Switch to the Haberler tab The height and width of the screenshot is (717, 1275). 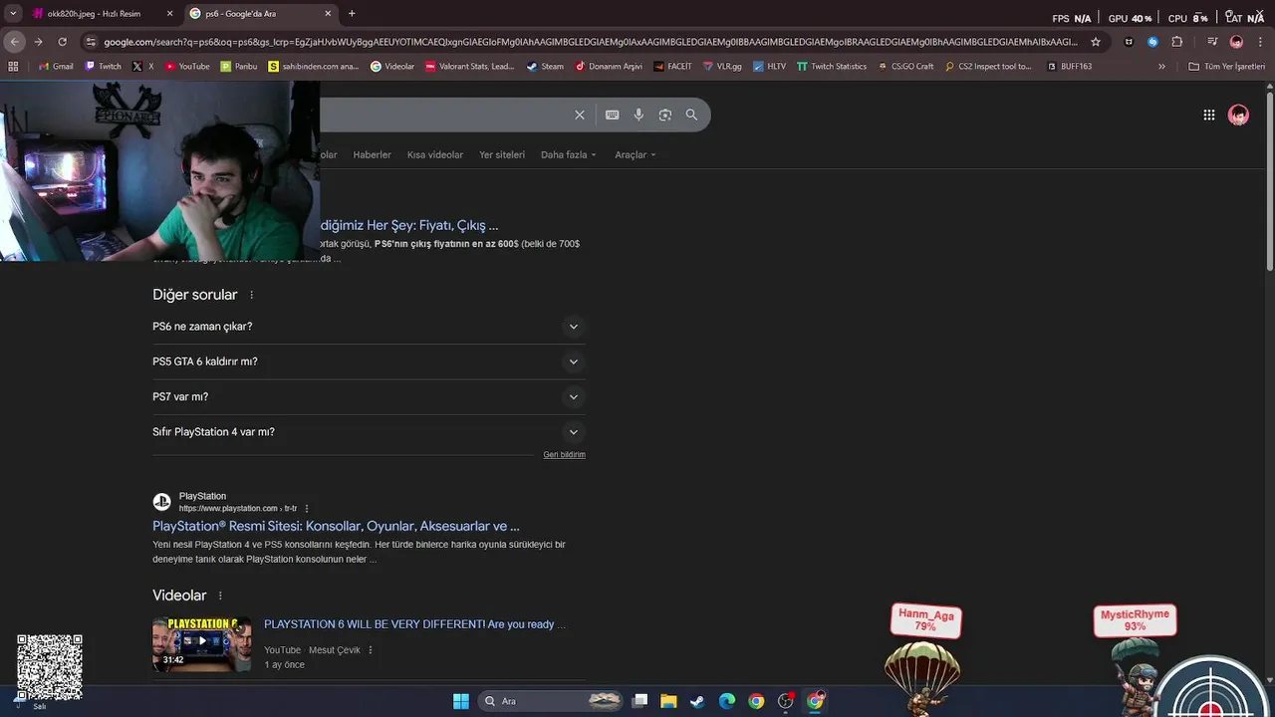point(372,154)
